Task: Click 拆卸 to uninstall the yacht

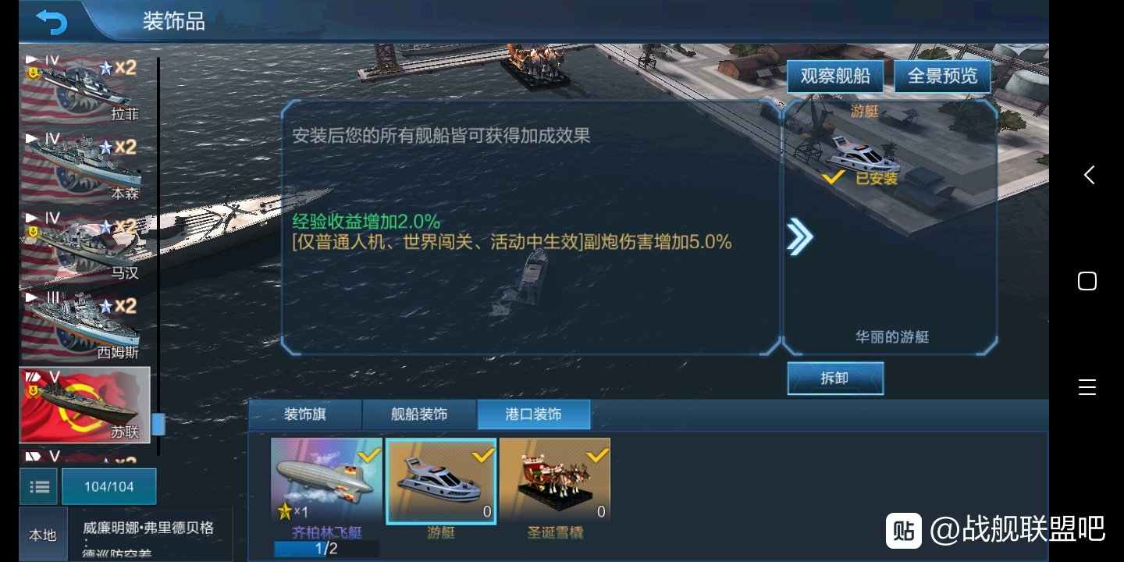Action: [x=835, y=379]
